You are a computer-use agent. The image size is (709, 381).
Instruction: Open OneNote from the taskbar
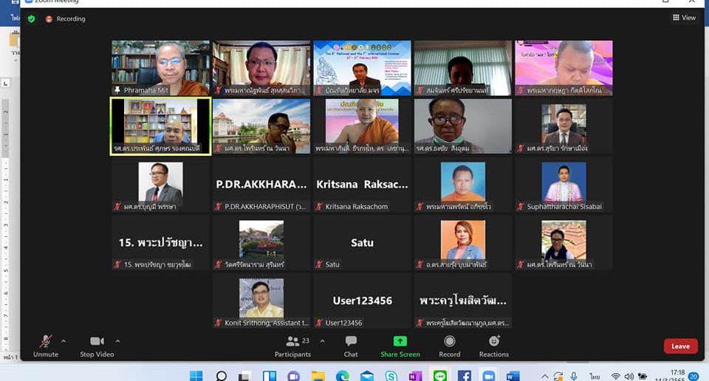pos(415,376)
